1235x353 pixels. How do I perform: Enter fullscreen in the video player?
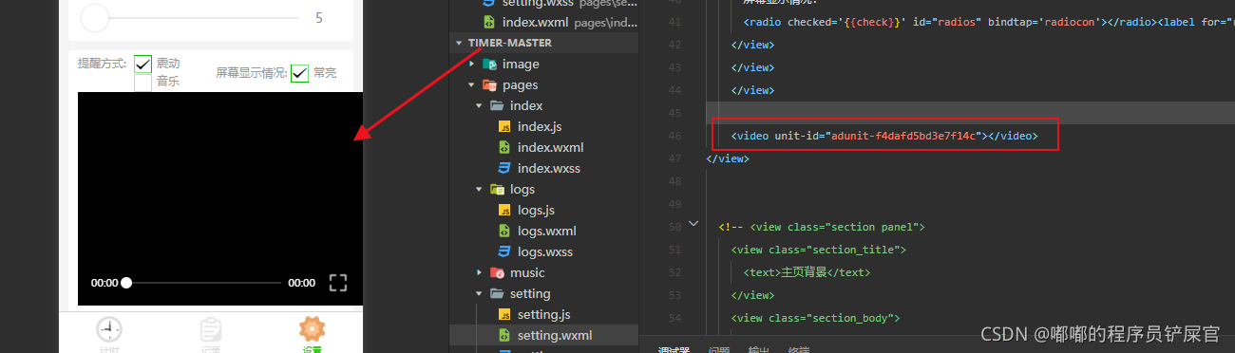[x=338, y=282]
